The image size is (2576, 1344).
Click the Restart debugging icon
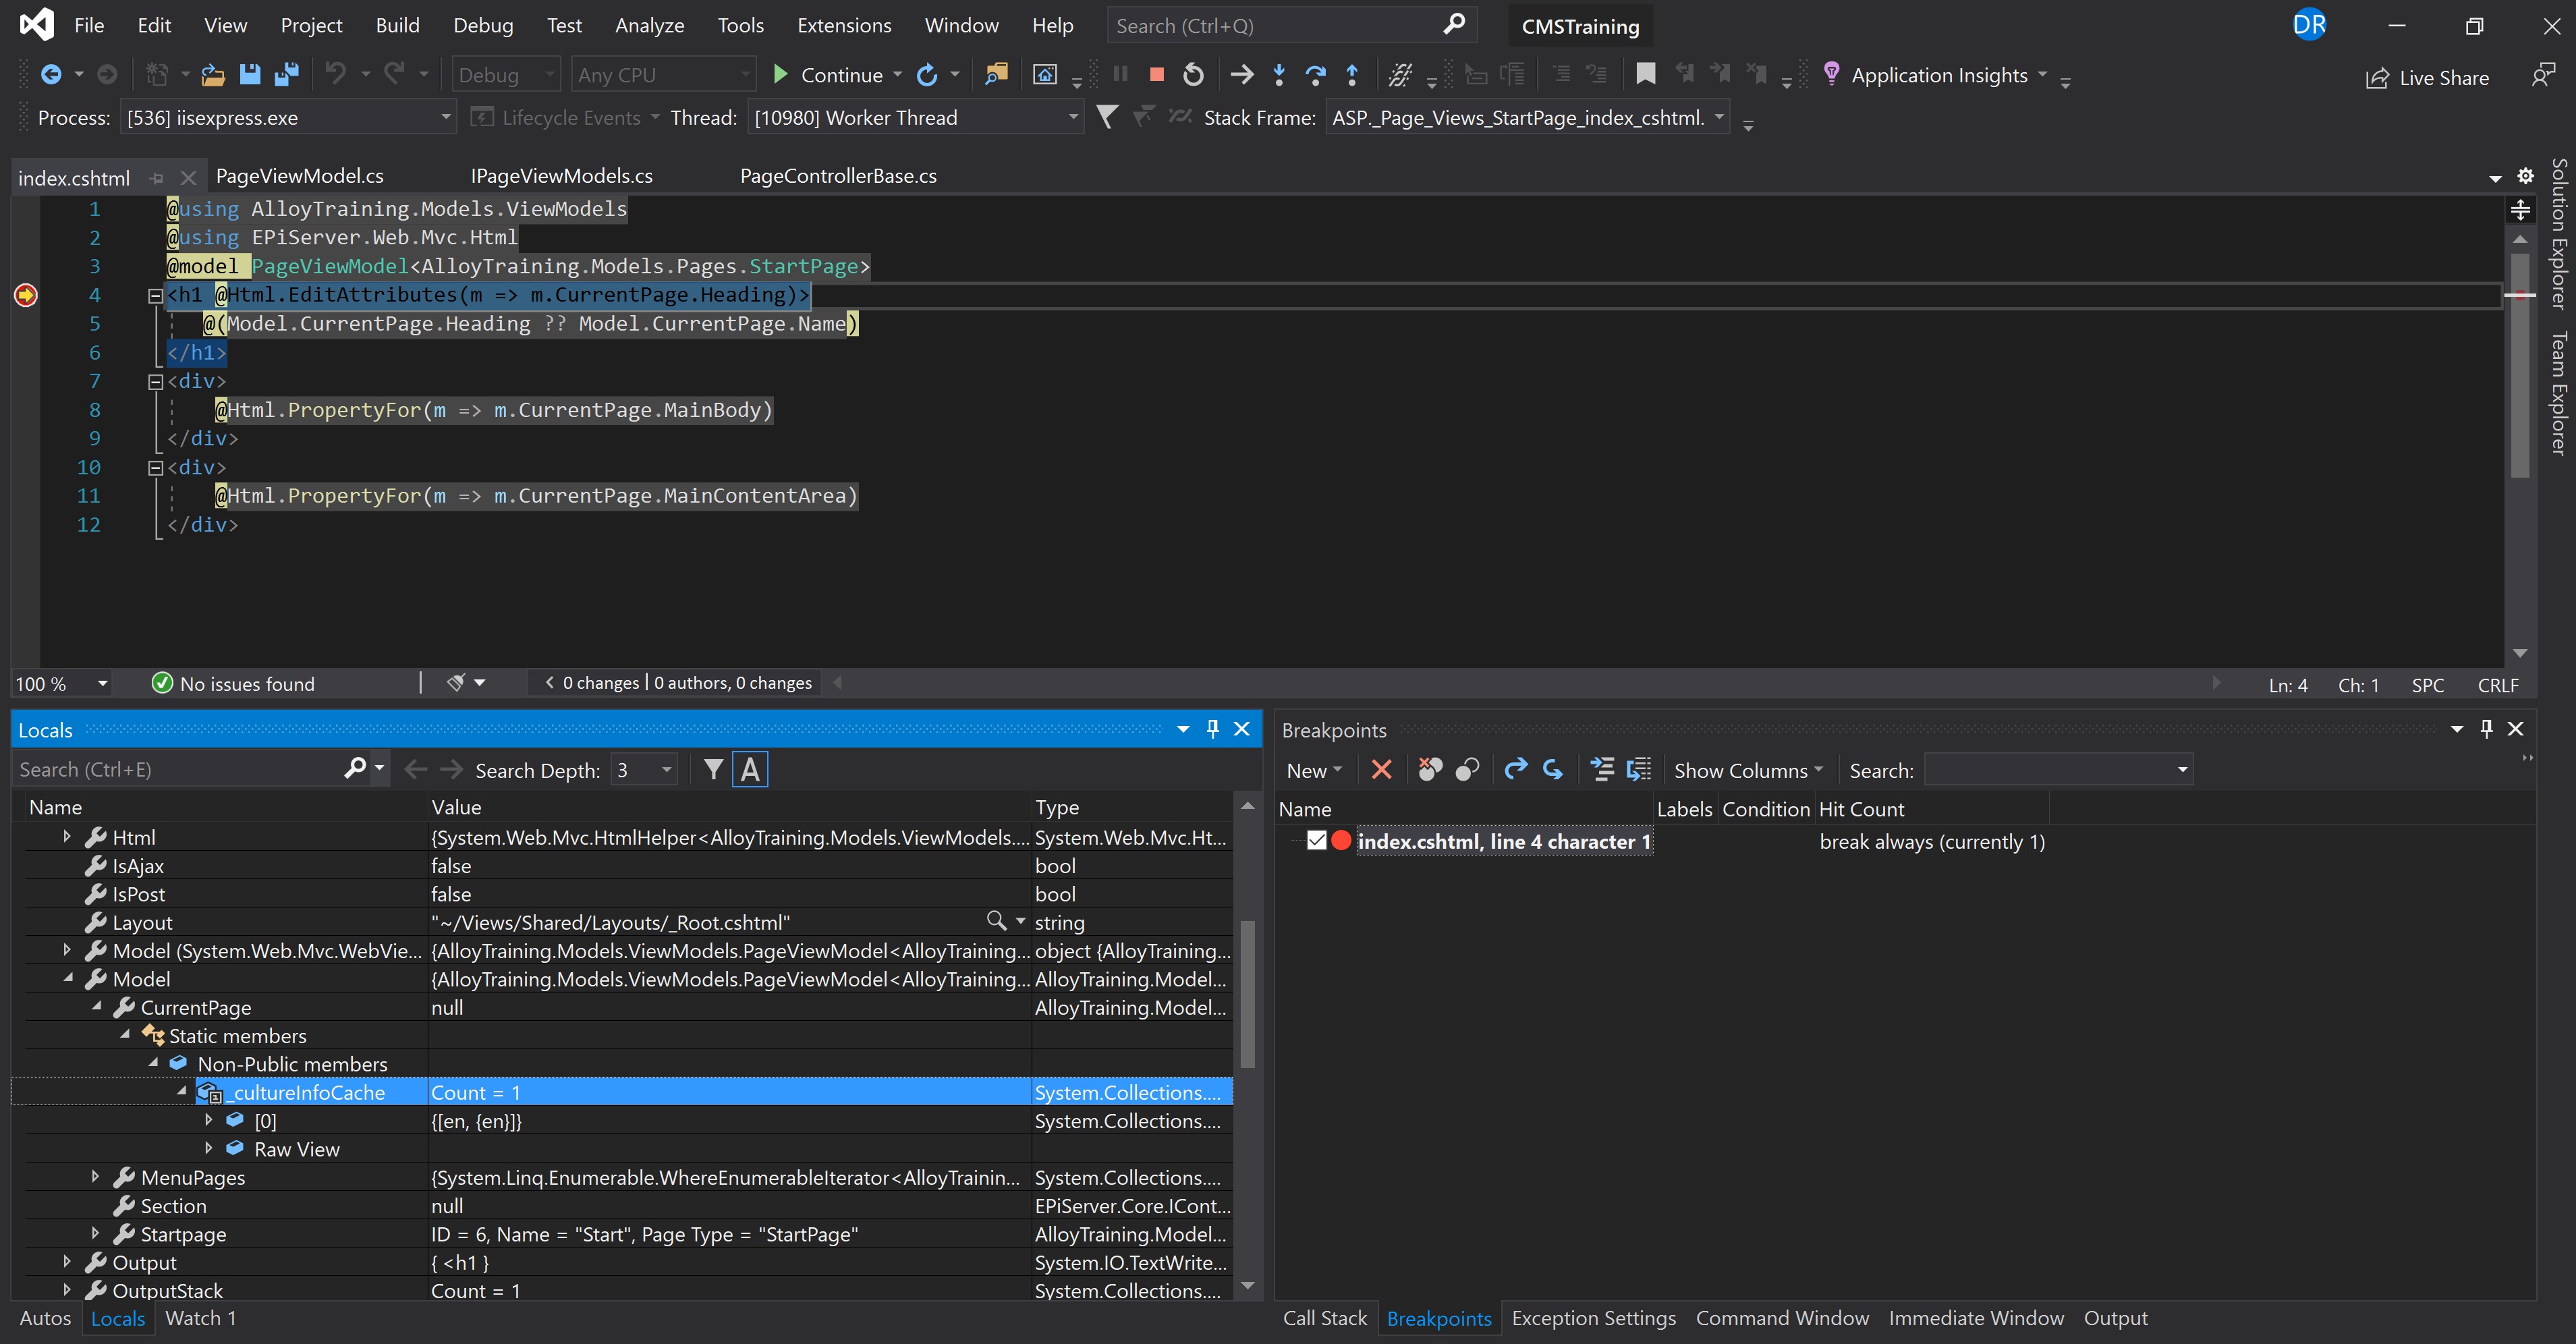(1193, 75)
